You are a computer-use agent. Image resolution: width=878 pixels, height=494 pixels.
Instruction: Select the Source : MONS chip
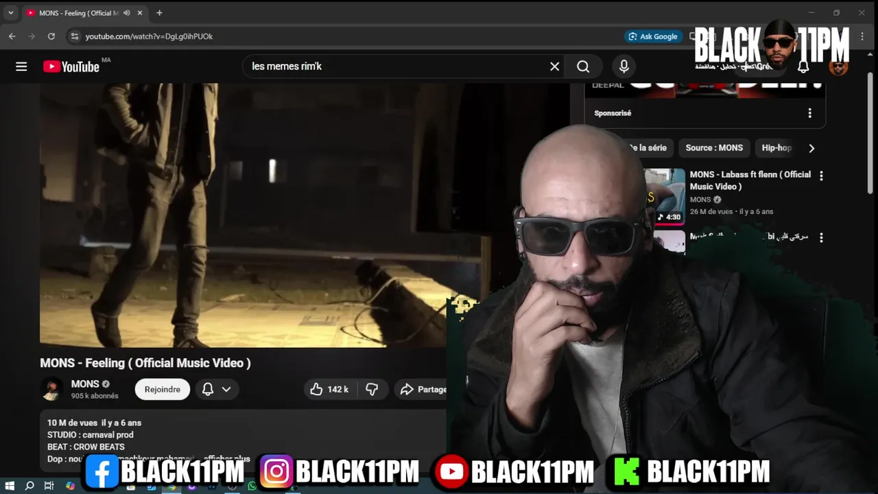coord(714,148)
